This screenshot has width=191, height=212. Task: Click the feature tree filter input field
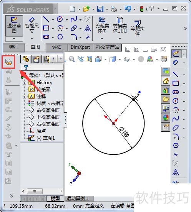[x=42, y=67]
